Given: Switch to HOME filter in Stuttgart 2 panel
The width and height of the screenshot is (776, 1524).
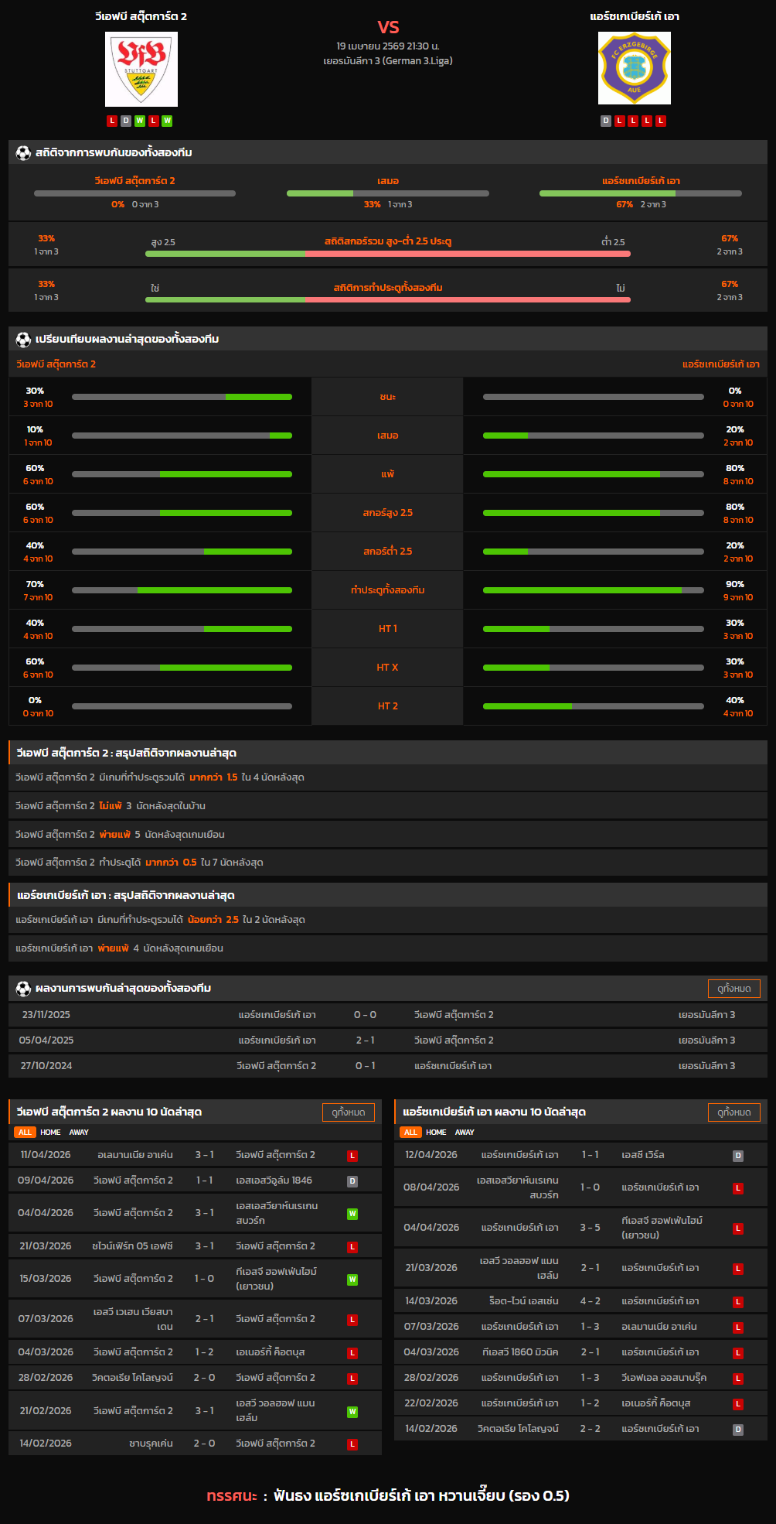Looking at the screenshot, I should [50, 1133].
